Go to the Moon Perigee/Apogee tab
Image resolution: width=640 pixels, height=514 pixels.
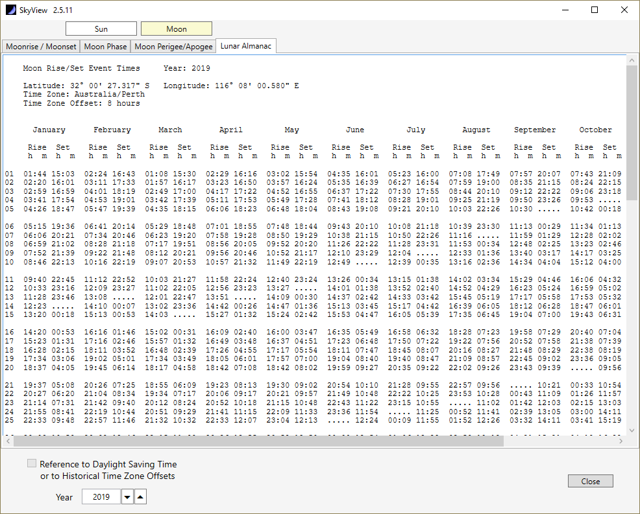pos(173,46)
